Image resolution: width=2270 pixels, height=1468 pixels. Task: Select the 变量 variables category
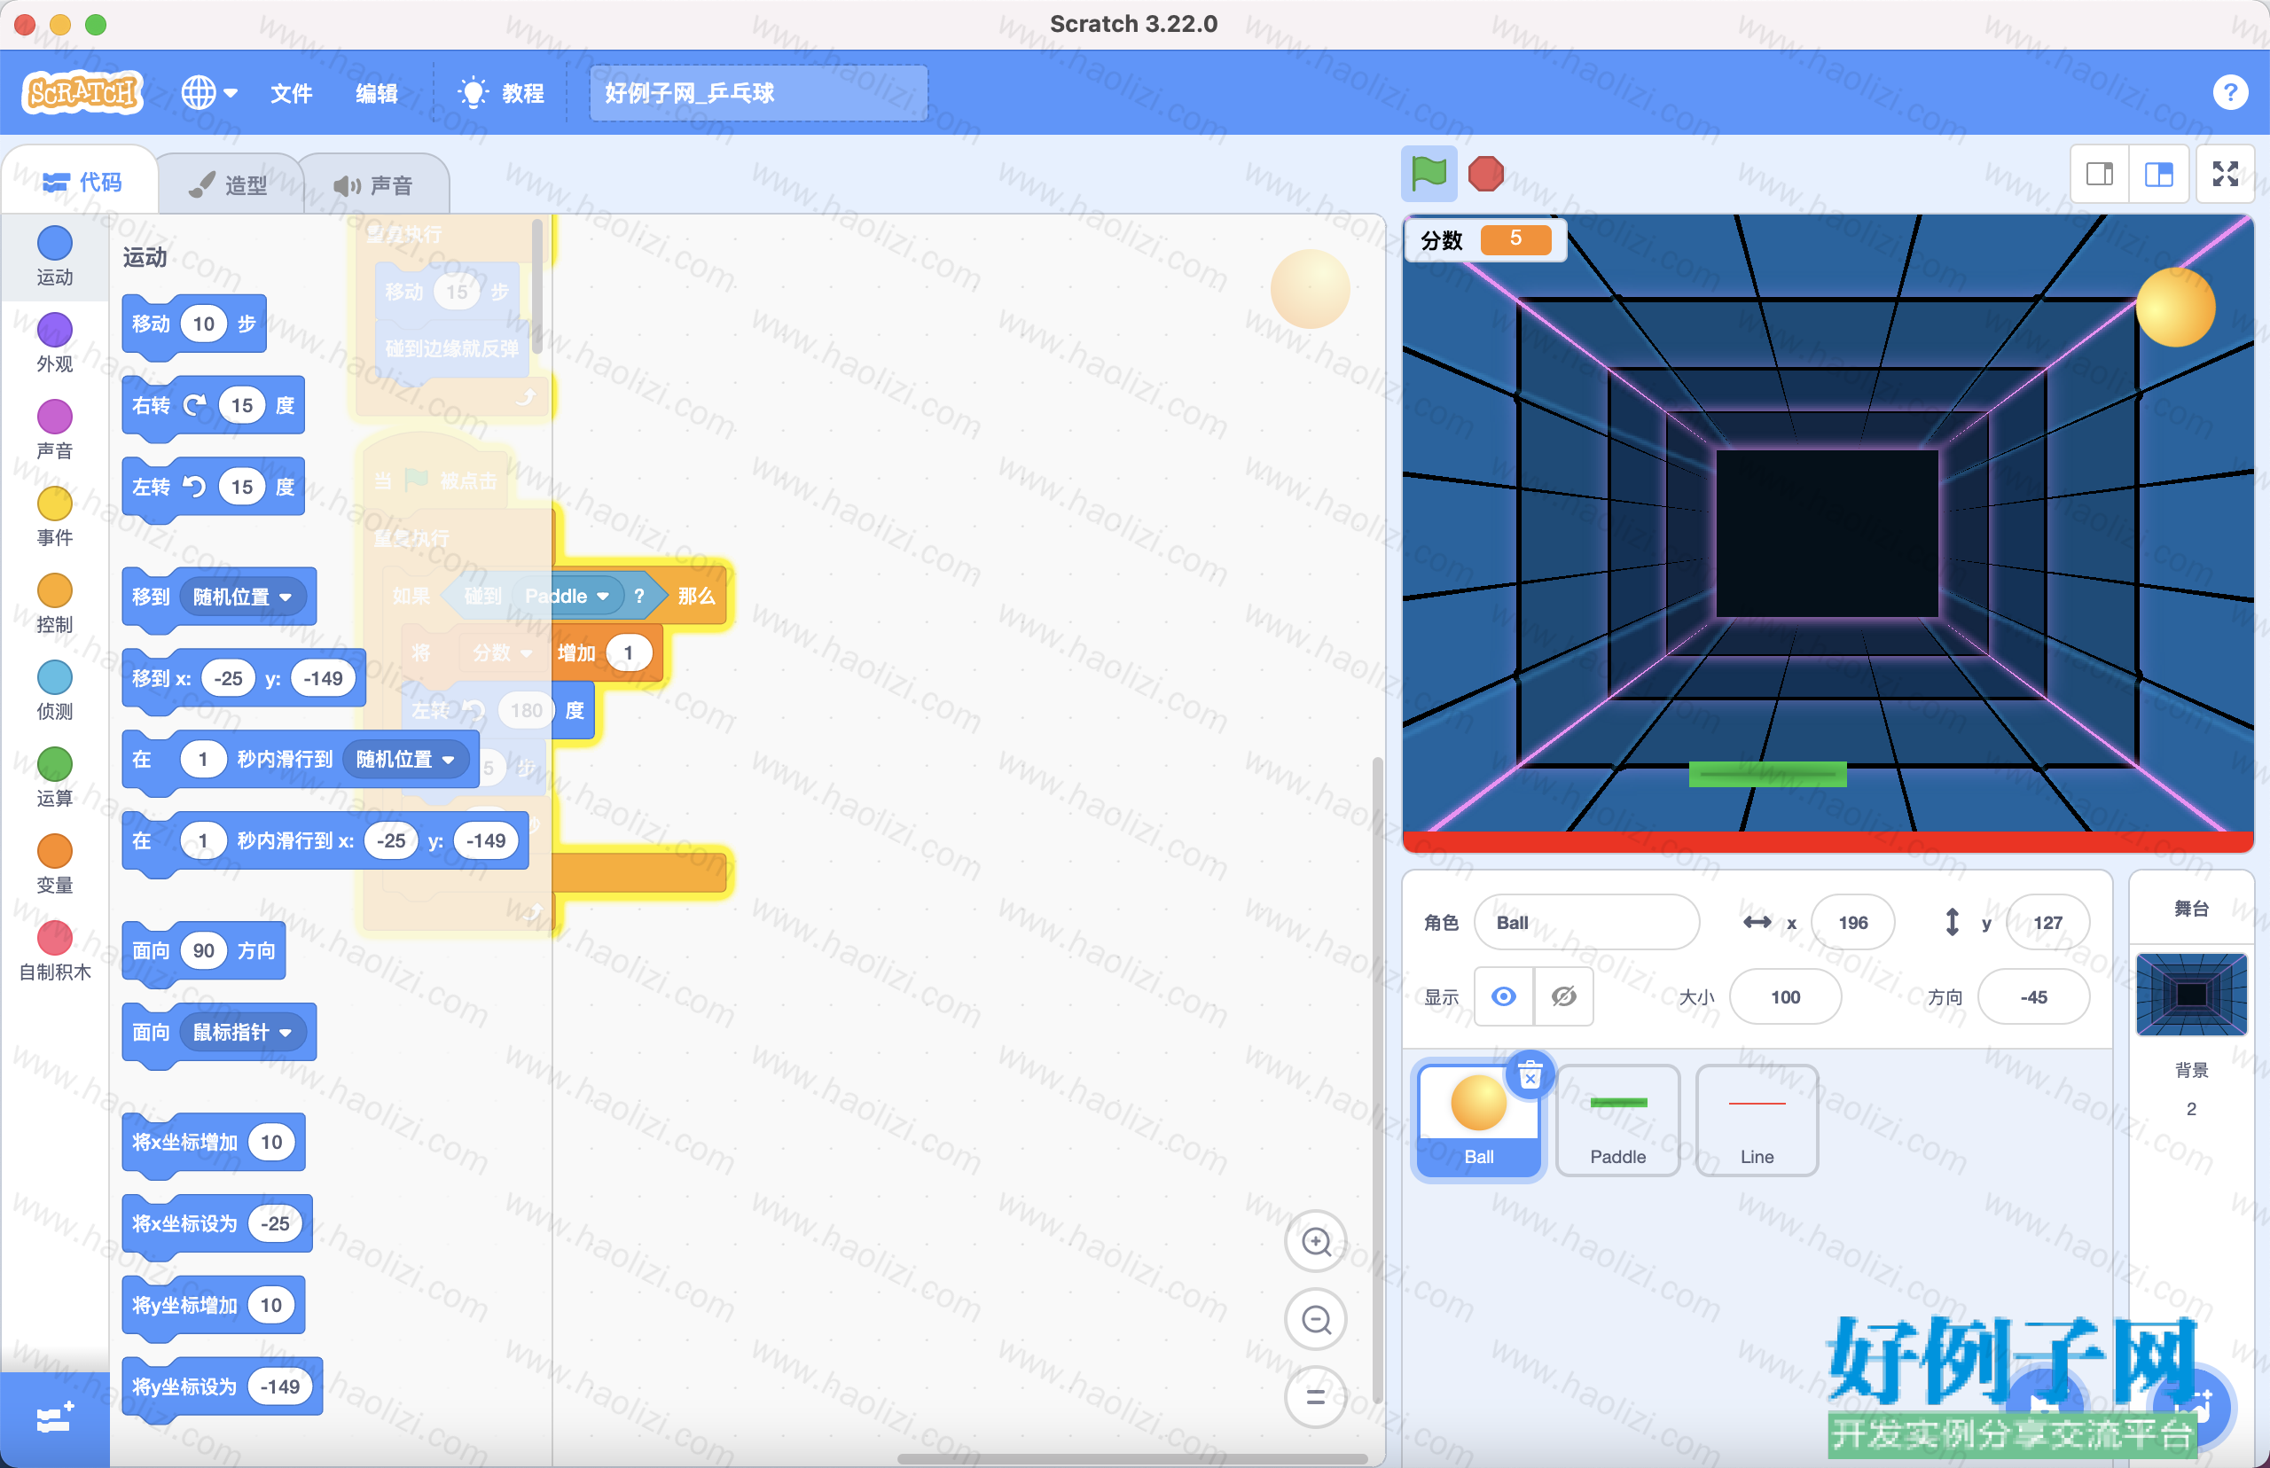54,863
